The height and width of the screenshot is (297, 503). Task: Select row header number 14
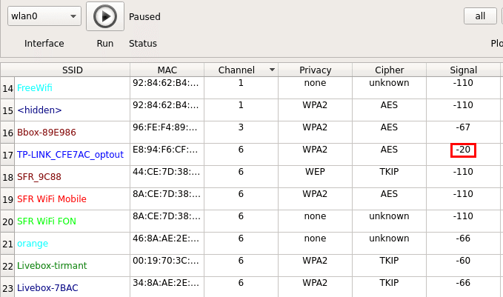7,88
